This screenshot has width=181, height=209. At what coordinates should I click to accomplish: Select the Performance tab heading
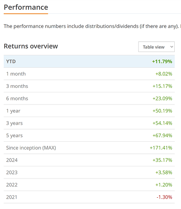(26, 7)
